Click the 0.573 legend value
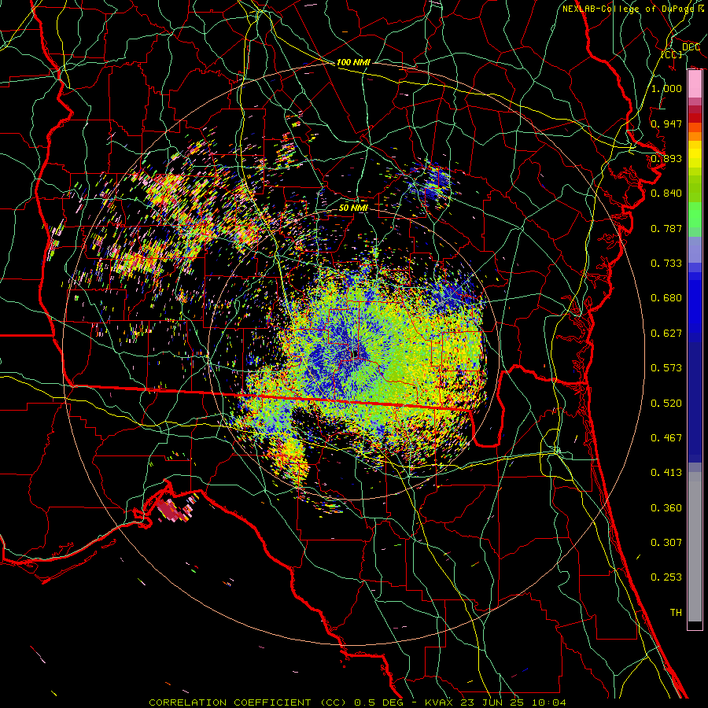The height and width of the screenshot is (708, 708). 666,368
